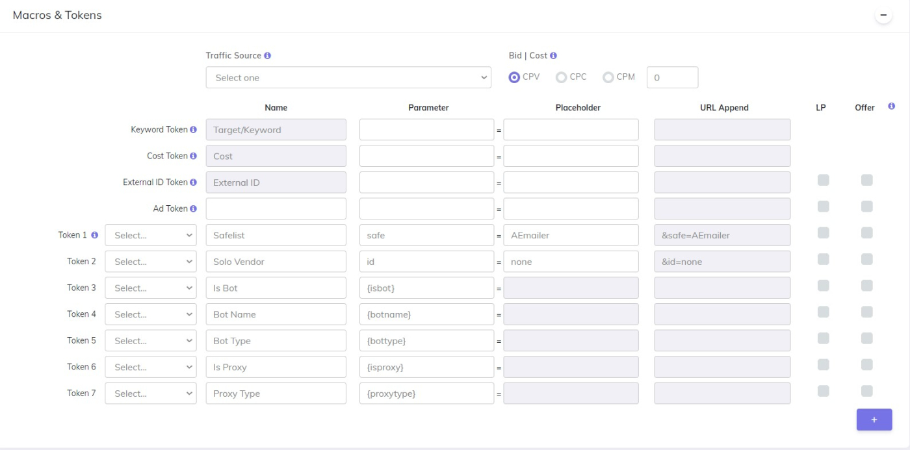This screenshot has height=450, width=910.
Task: Enable the LP checkbox for Token 1
Action: (823, 233)
